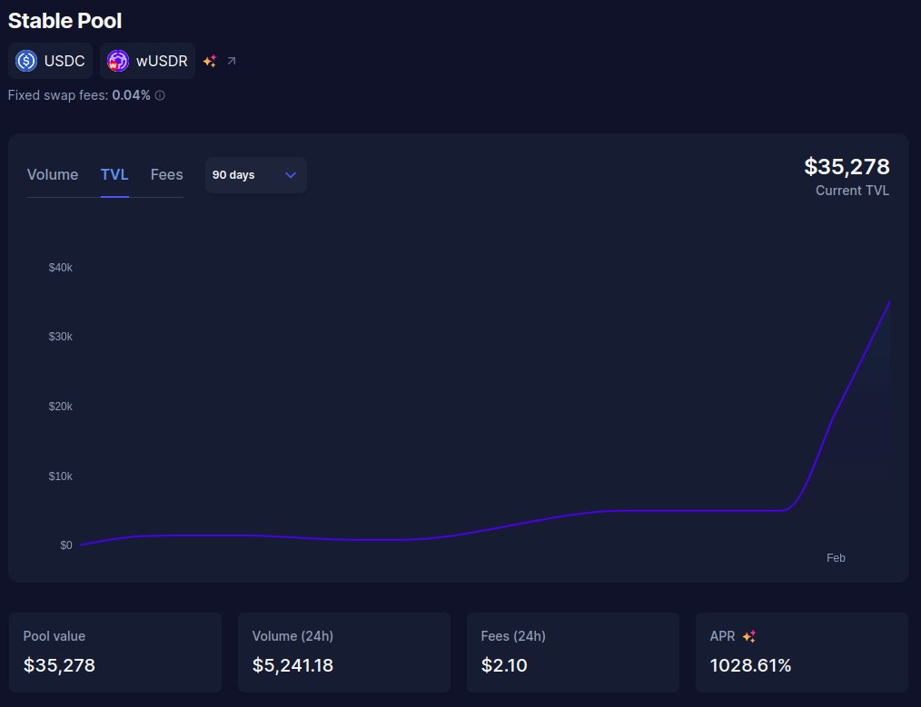
Task: Click the $10k axis label
Action: (x=61, y=476)
